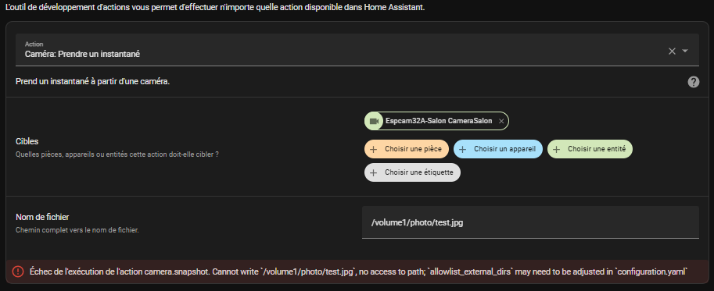Click the Nom de fichier label
The height and width of the screenshot is (291, 714).
point(42,218)
